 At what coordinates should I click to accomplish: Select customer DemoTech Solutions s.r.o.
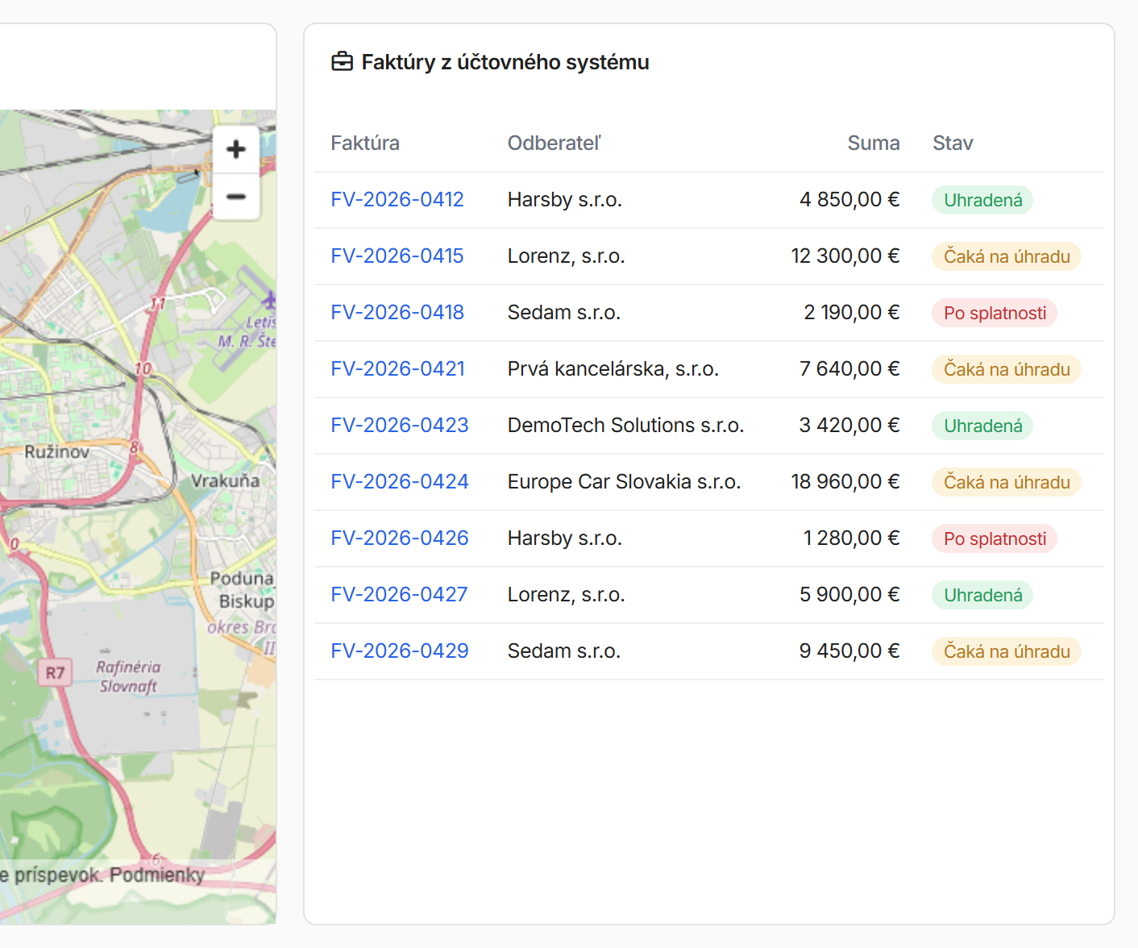coord(625,426)
